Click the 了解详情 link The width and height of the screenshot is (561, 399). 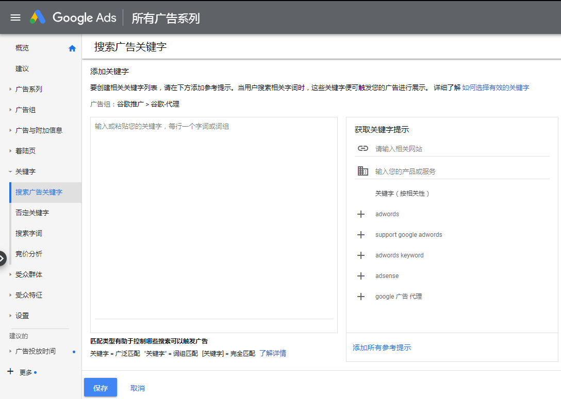coord(273,353)
